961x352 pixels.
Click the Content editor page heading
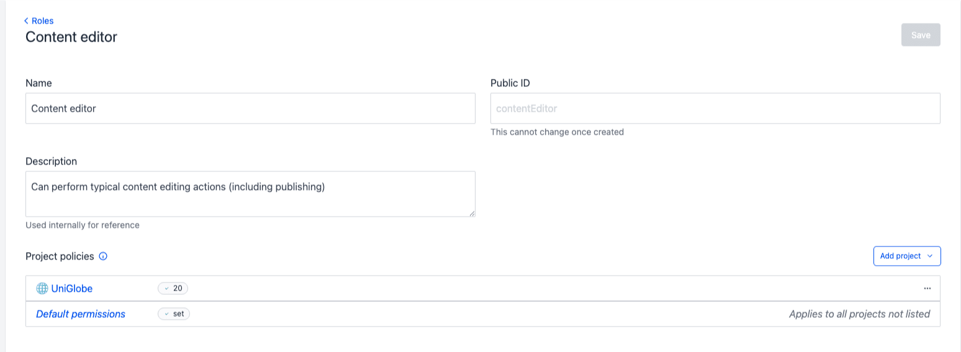(x=71, y=37)
